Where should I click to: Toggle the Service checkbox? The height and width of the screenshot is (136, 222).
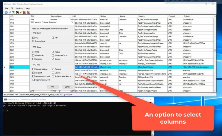tap(53, 59)
